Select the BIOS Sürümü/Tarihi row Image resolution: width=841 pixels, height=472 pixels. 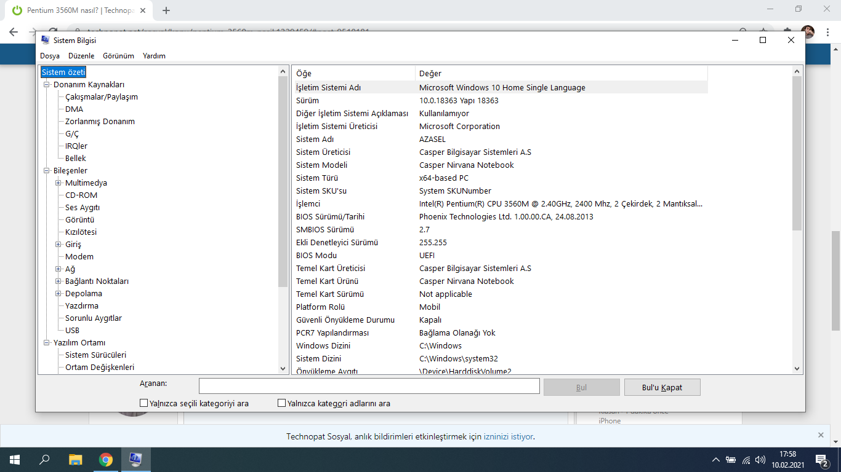[500, 216]
